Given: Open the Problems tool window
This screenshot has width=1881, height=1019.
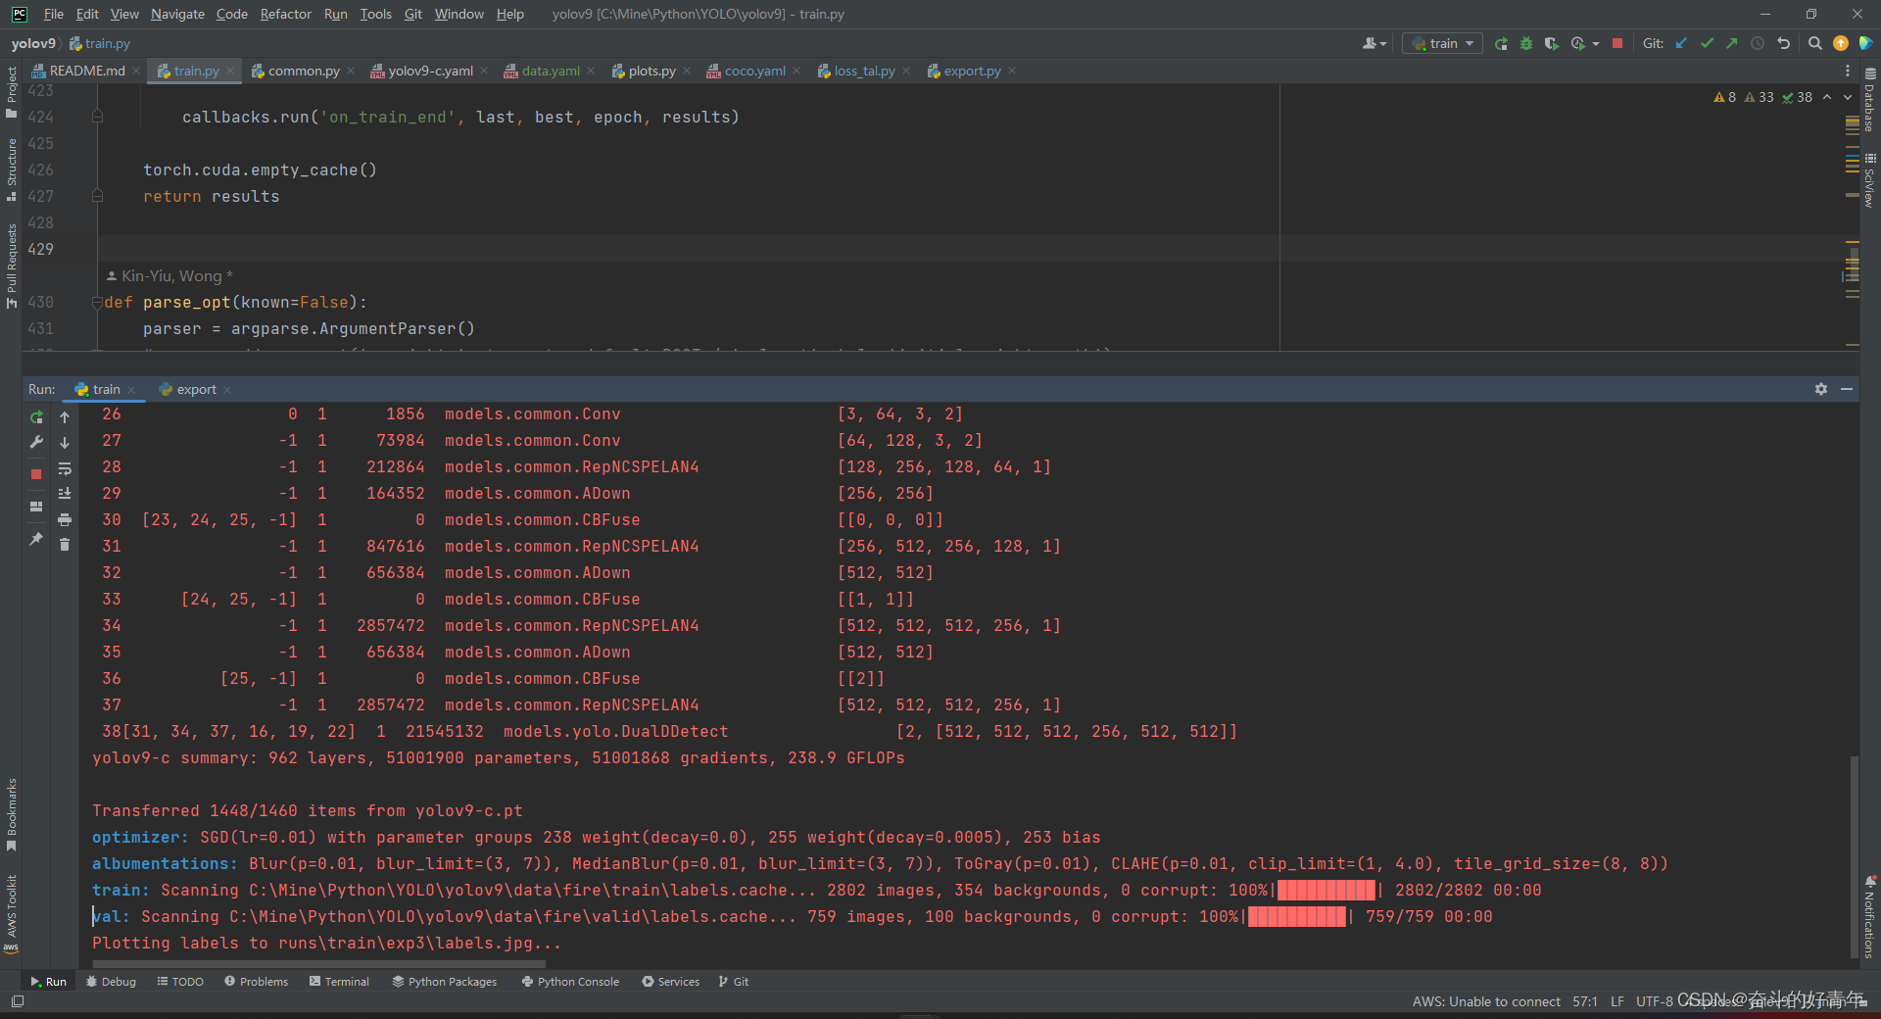Looking at the screenshot, I should pos(256,981).
